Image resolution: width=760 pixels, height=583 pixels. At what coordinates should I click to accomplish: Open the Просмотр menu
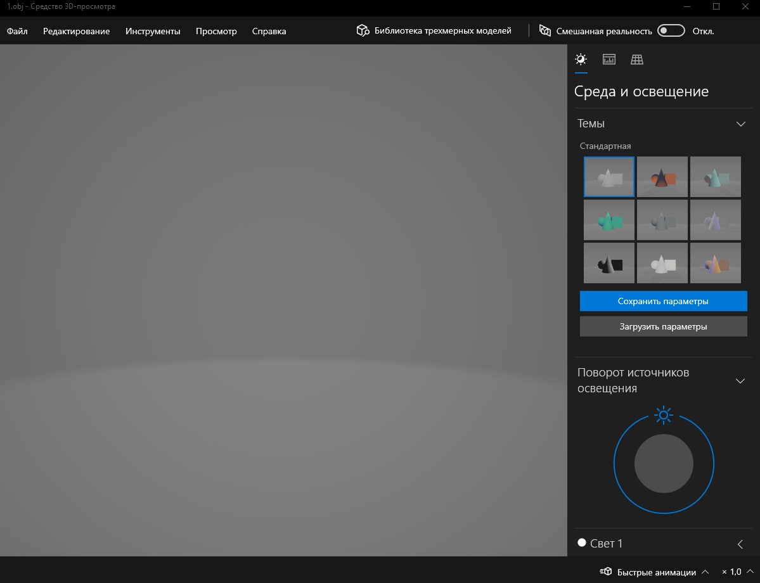(x=216, y=31)
